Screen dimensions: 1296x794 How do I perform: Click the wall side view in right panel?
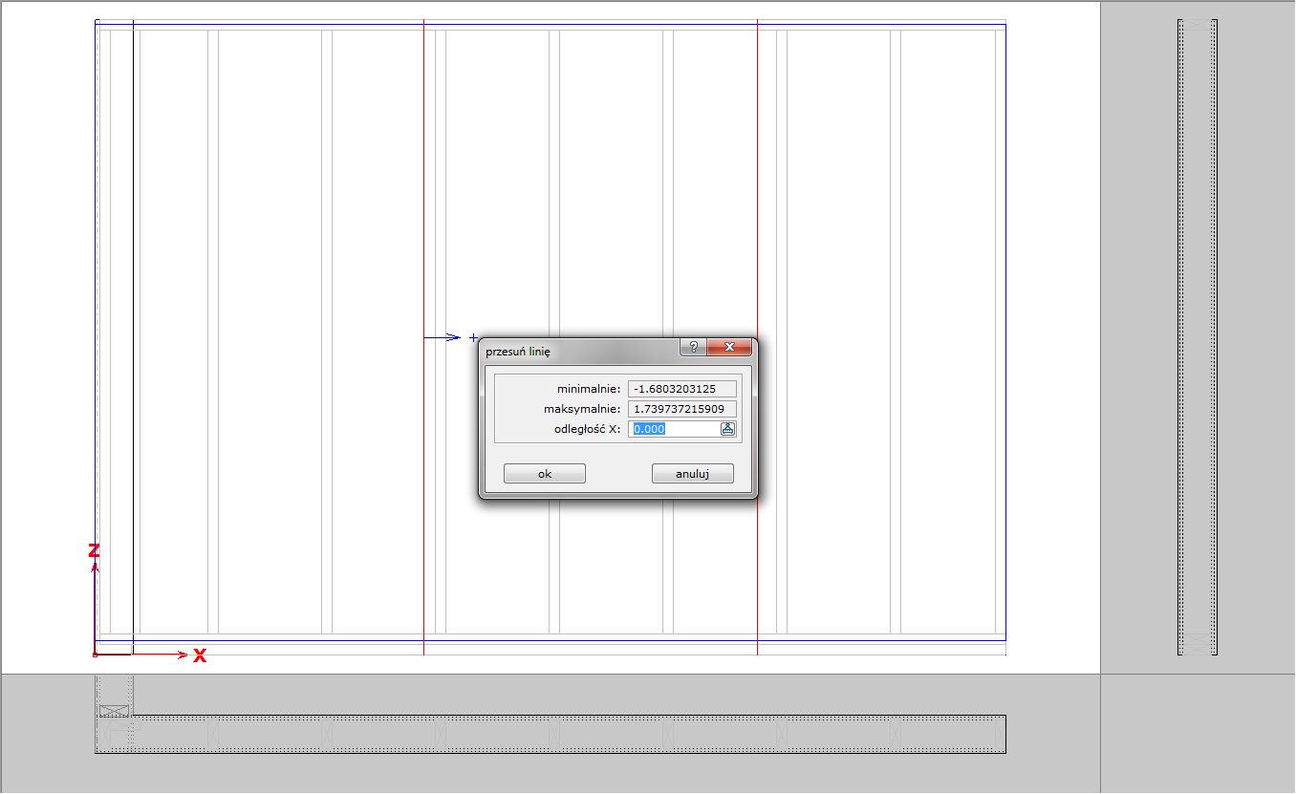[x=1197, y=334]
